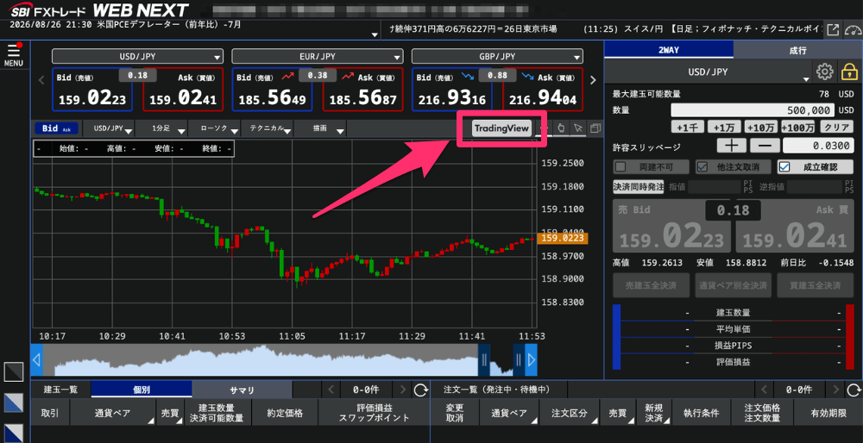Image resolution: width=863 pixels, height=443 pixels.
Task: Click left range handle of chart navigator
Action: point(484,360)
